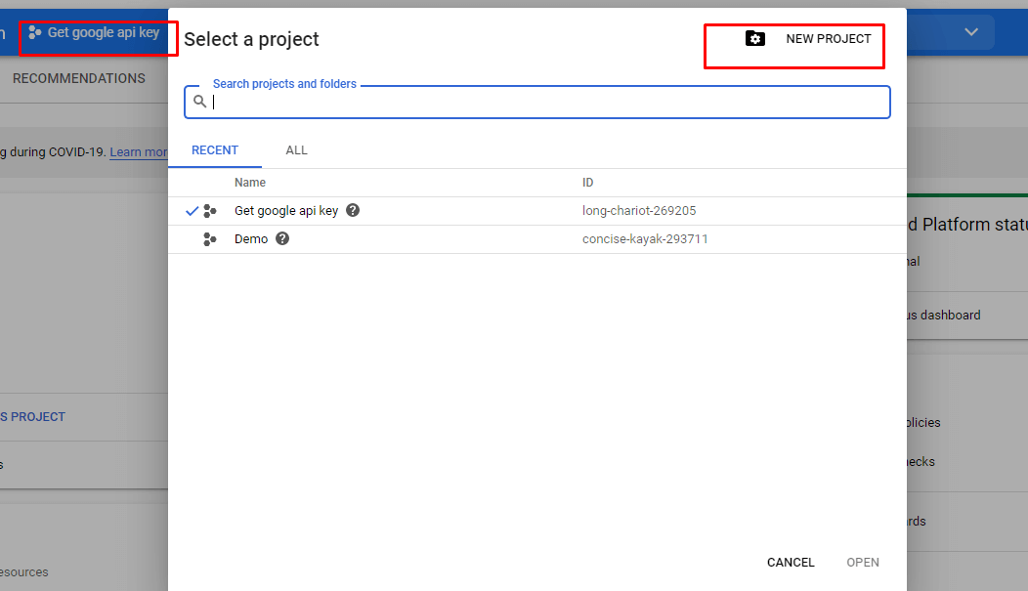The height and width of the screenshot is (591, 1028).
Task: Click inside the 'Search projects and folders' field
Action: [x=537, y=102]
